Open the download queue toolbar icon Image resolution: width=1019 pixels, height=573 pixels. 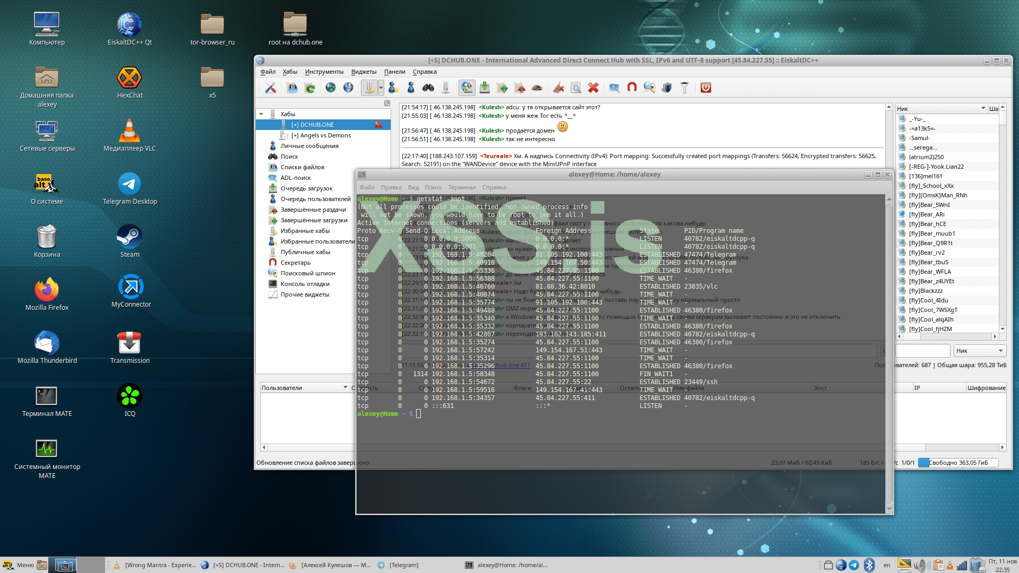485,88
